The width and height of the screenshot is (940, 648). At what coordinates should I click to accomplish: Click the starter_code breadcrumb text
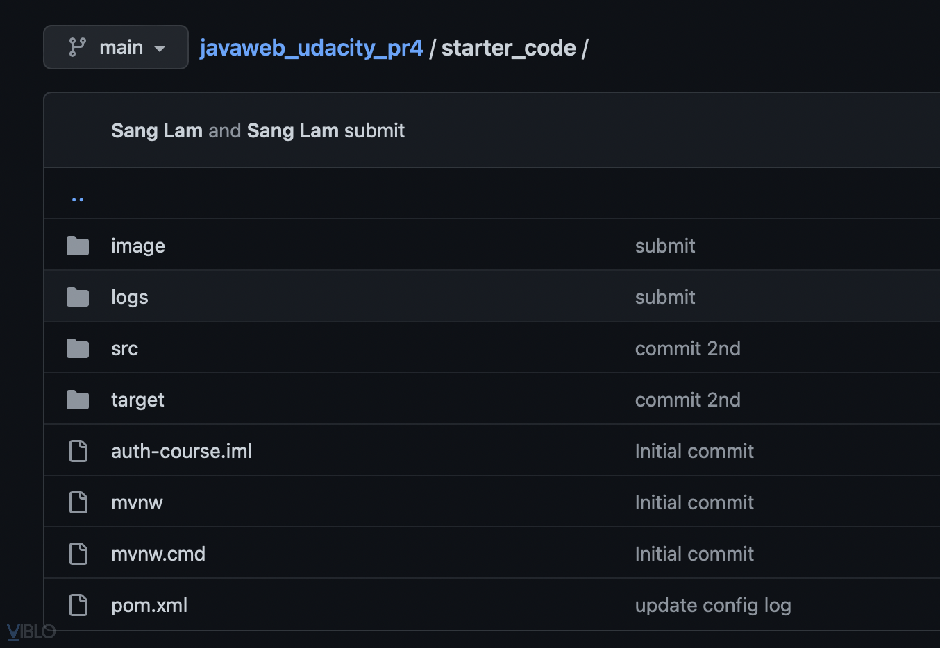tap(509, 47)
